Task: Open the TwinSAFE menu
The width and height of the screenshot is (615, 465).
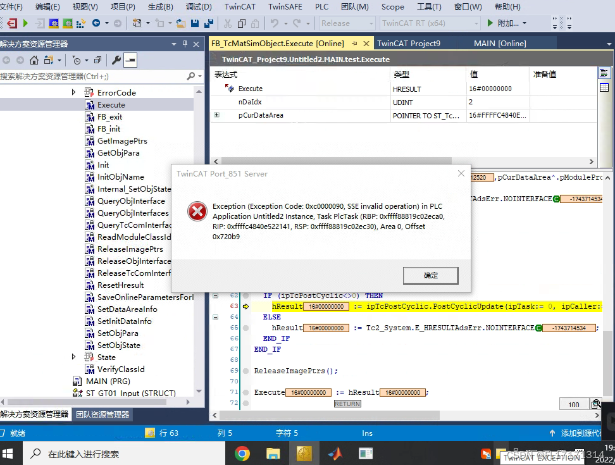Action: 285,7
